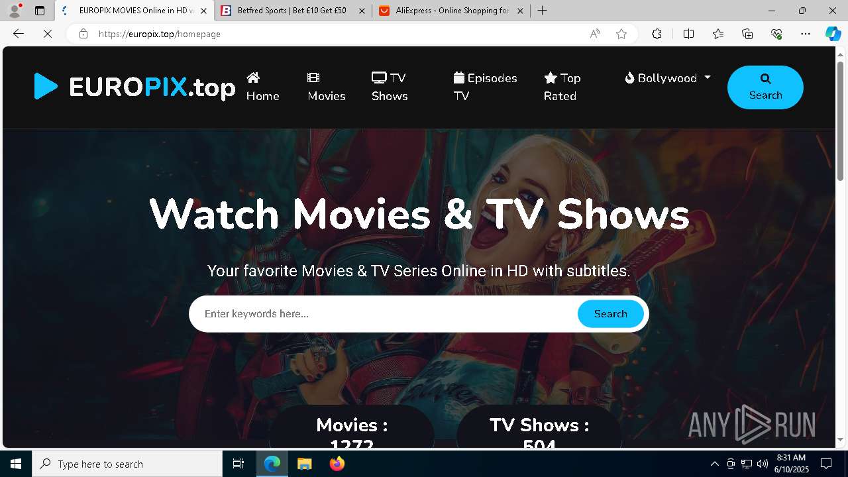The width and height of the screenshot is (848, 477).
Task: Open network settings tray icon
Action: click(746, 464)
